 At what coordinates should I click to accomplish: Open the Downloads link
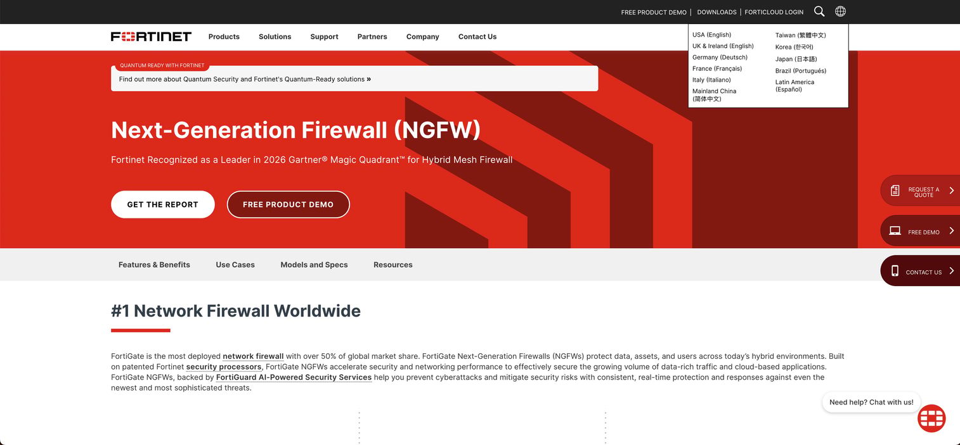(717, 12)
